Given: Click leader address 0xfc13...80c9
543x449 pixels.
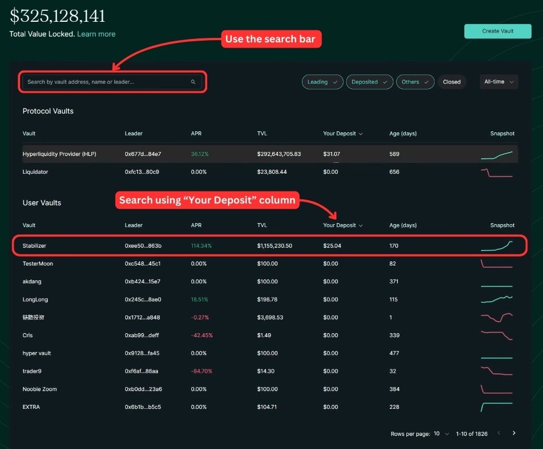Looking at the screenshot, I should pyautogui.click(x=142, y=172).
